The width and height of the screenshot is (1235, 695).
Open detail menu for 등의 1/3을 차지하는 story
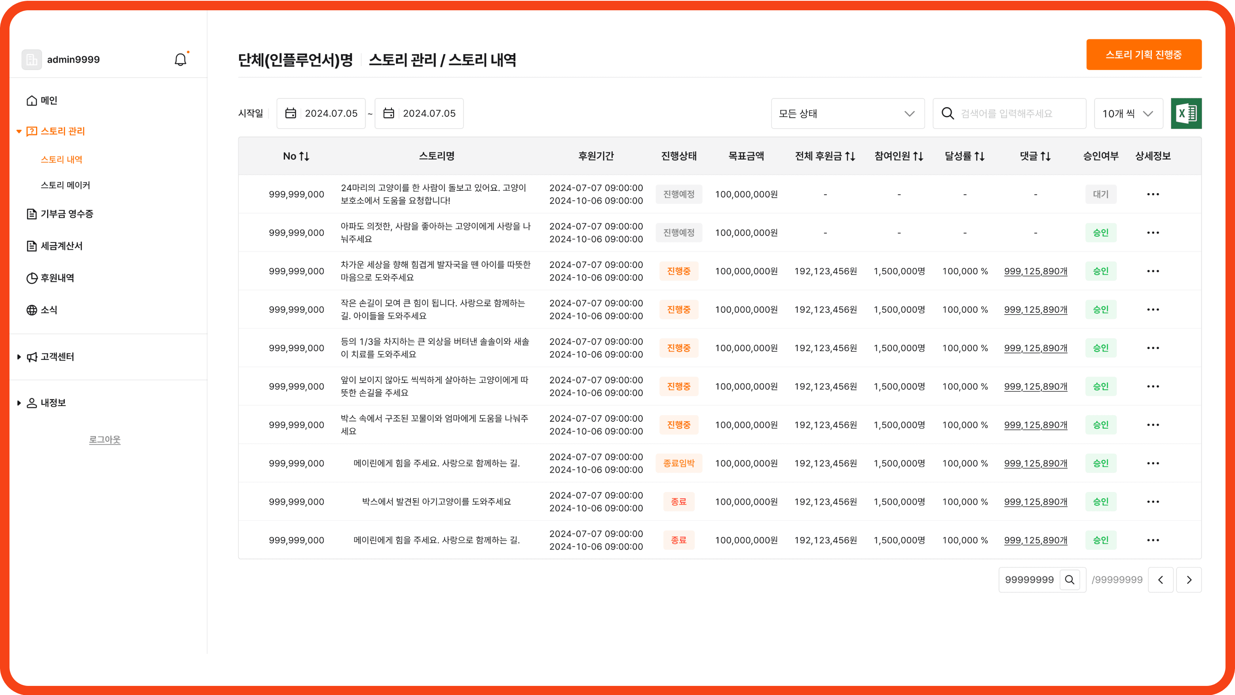point(1153,347)
